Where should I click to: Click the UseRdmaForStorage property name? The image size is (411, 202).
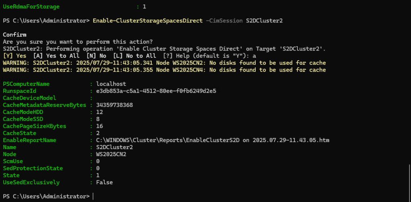click(31, 7)
